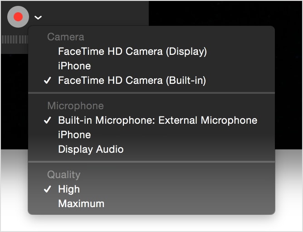
Task: Click the audio level meter bar
Action: [x=15, y=40]
